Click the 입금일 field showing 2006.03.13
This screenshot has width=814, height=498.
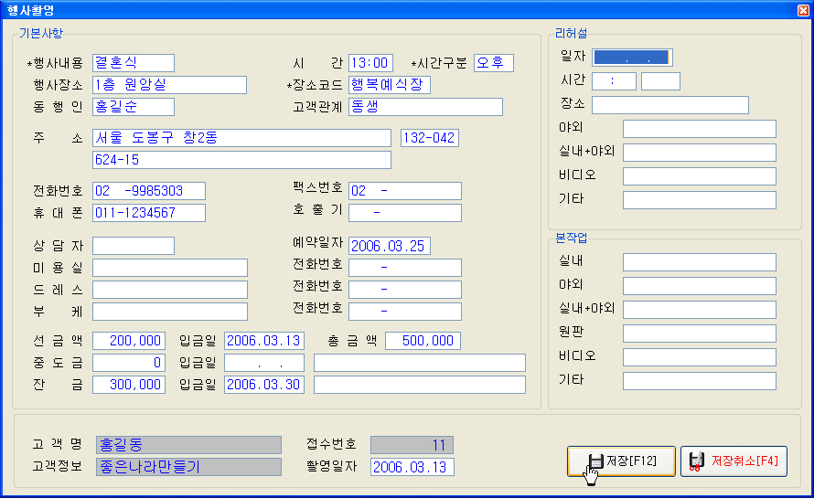264,341
